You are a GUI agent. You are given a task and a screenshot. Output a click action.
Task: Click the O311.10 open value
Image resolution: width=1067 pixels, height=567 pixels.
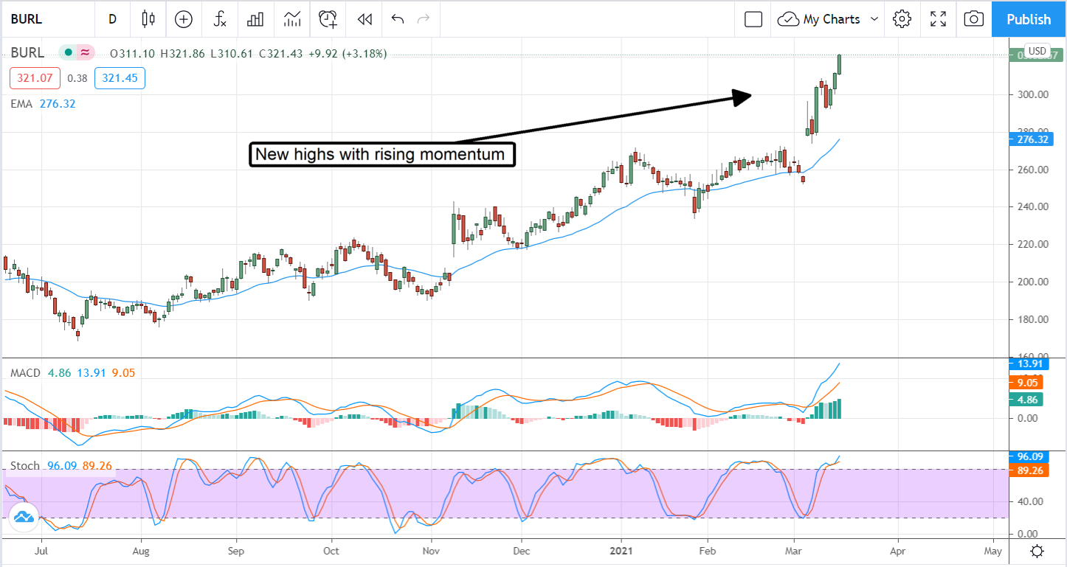(x=133, y=53)
